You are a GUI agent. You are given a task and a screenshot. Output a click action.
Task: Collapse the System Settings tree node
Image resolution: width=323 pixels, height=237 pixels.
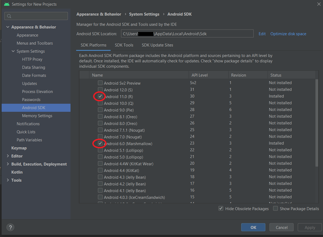click(13, 51)
